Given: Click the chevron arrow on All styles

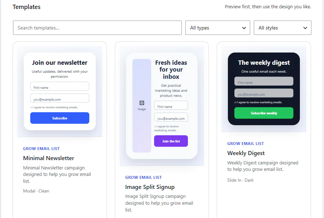Looking at the screenshot, I should pos(305,28).
